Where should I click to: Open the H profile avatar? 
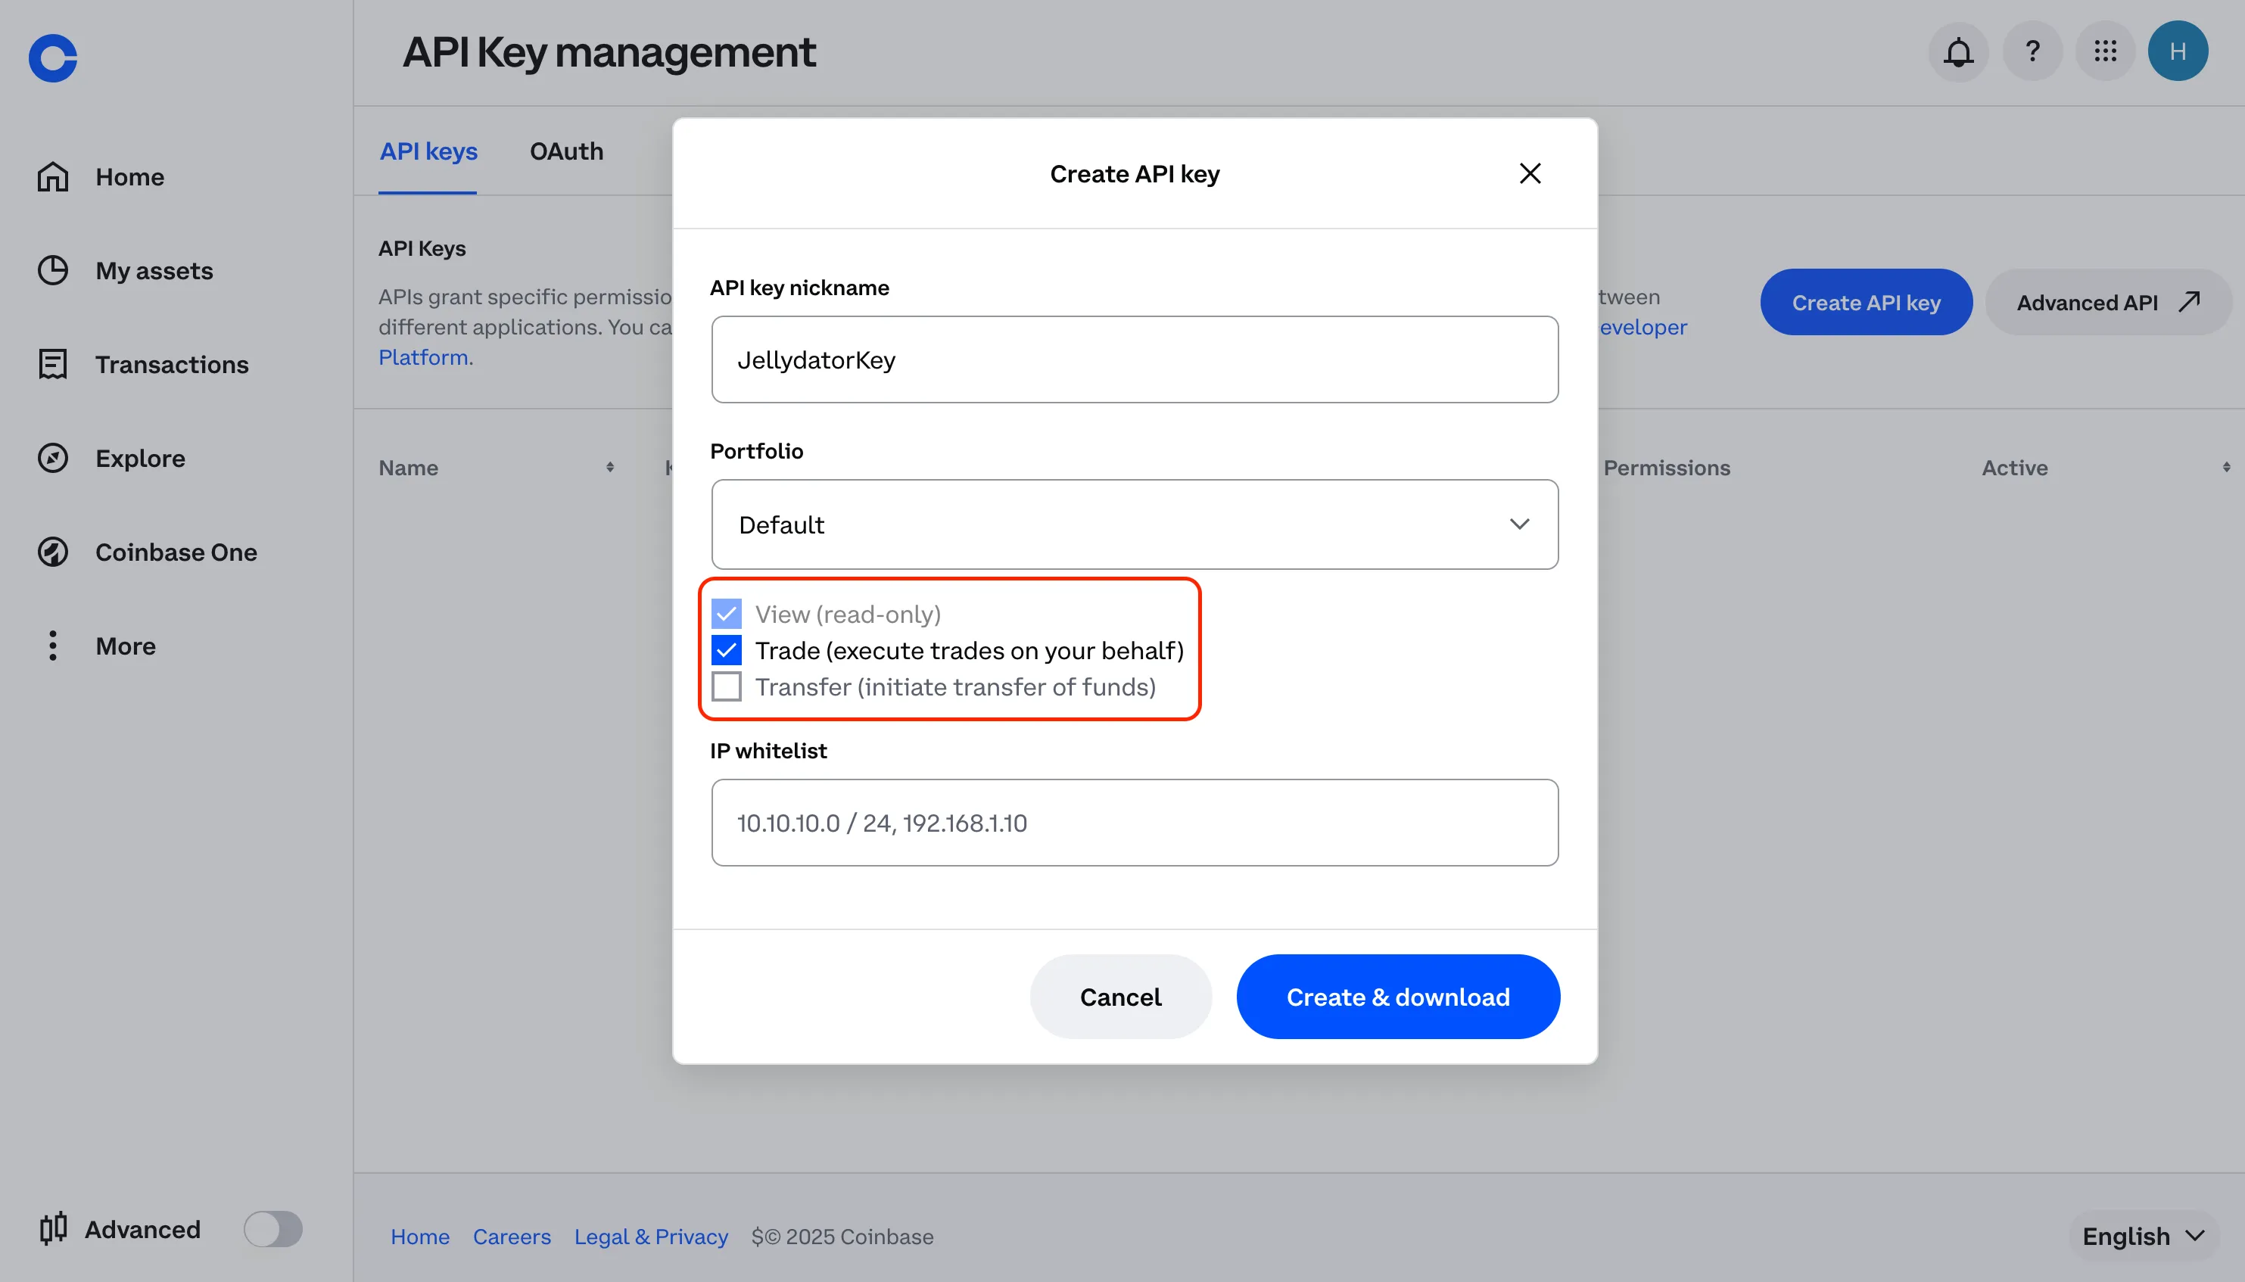click(2178, 51)
